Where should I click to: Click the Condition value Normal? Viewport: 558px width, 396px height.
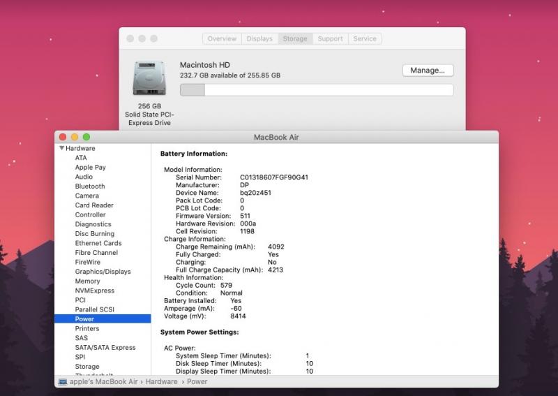click(x=232, y=293)
